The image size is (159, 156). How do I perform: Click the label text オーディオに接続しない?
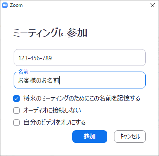point(52,111)
